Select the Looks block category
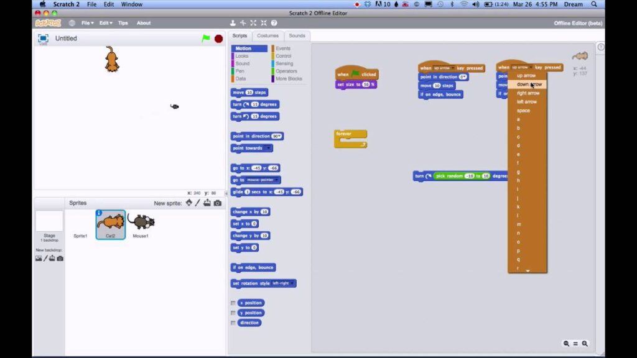 pos(241,55)
